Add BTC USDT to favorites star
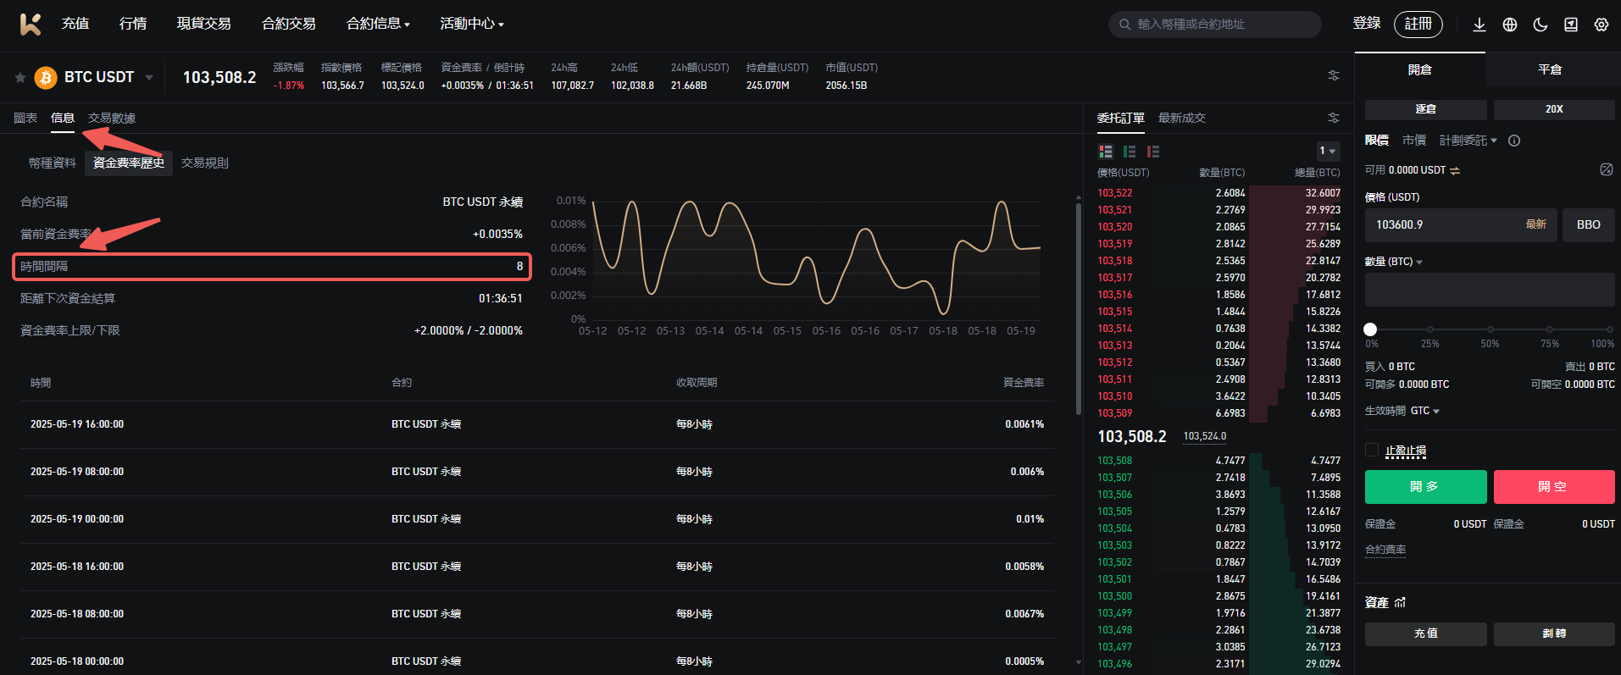This screenshot has width=1621, height=675. [20, 78]
